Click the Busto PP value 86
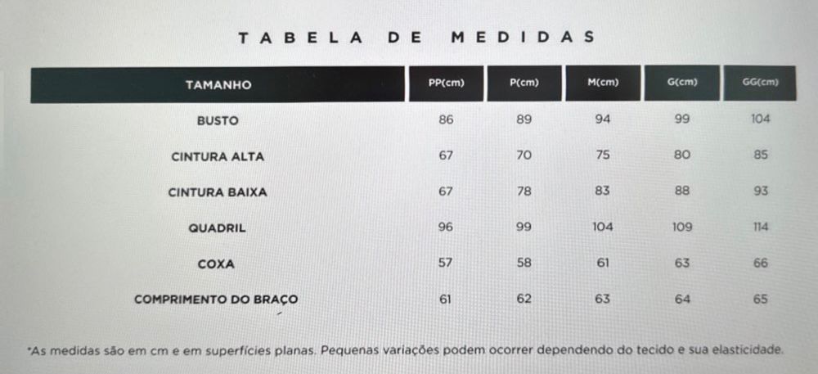The height and width of the screenshot is (374, 818). tap(446, 119)
